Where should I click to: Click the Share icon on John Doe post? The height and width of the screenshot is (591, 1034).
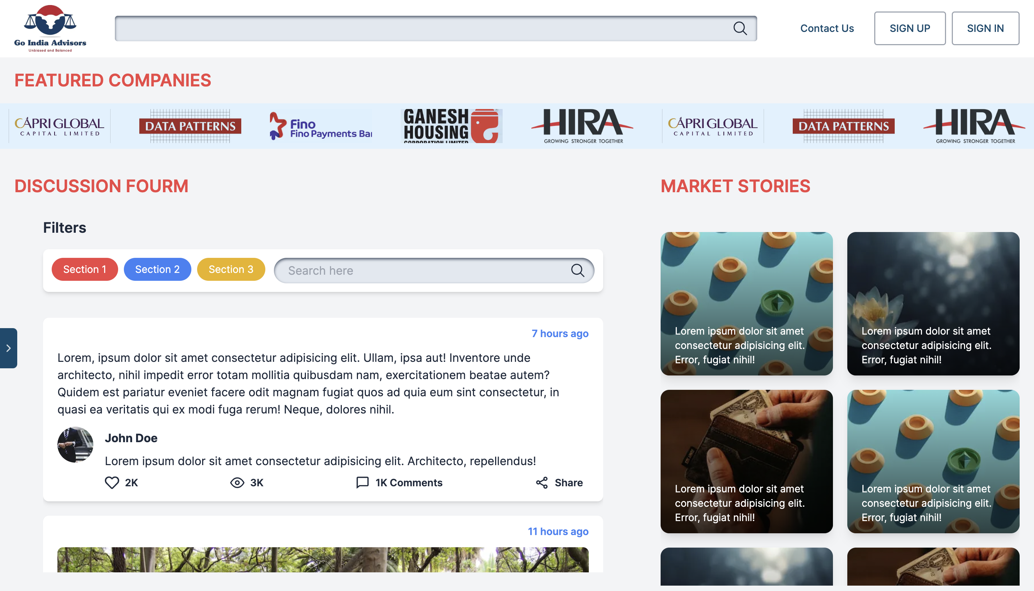pos(542,482)
